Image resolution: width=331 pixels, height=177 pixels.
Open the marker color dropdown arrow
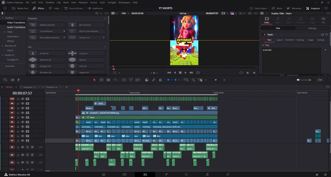179,80
